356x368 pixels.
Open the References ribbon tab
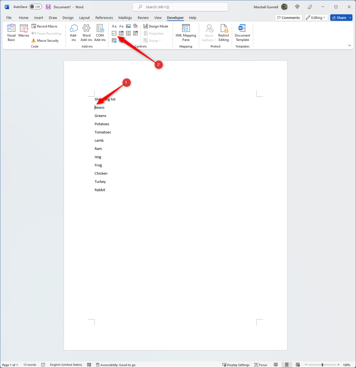[x=104, y=17]
